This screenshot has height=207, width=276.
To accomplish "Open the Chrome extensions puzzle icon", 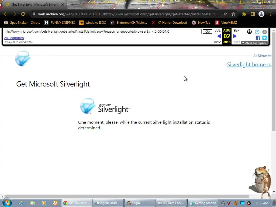I will (244, 14).
